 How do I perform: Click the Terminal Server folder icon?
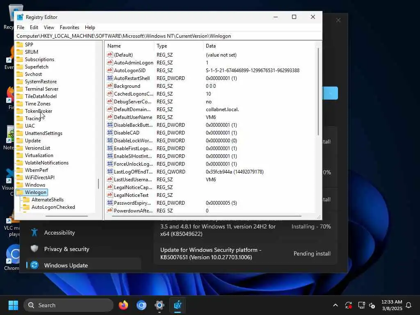pos(20,89)
